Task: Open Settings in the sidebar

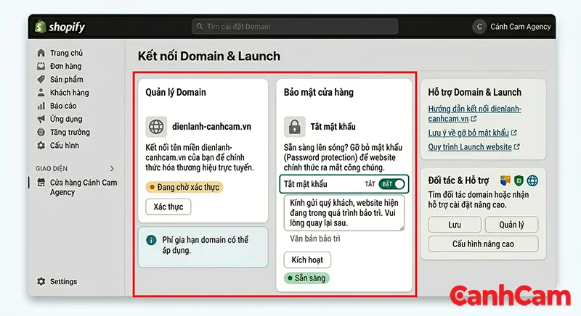Action: pyautogui.click(x=63, y=281)
